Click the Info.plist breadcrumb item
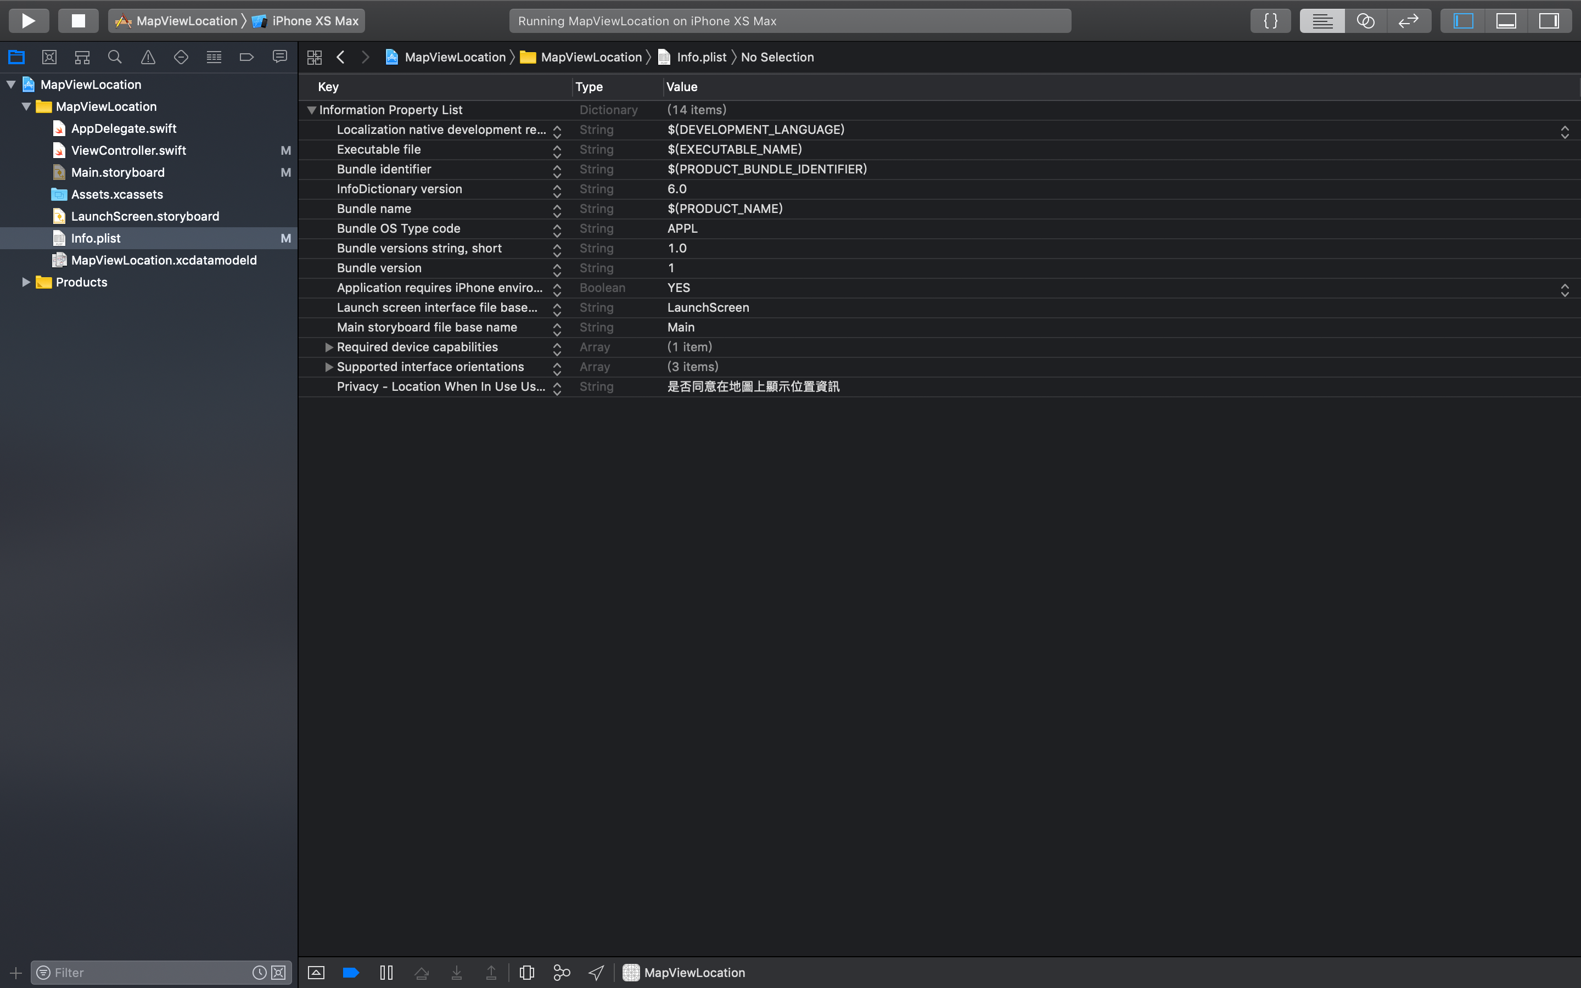Viewport: 1581px width, 988px height. click(692, 58)
